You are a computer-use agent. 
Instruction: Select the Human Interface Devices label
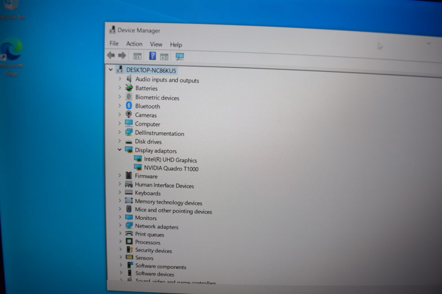[x=164, y=185]
